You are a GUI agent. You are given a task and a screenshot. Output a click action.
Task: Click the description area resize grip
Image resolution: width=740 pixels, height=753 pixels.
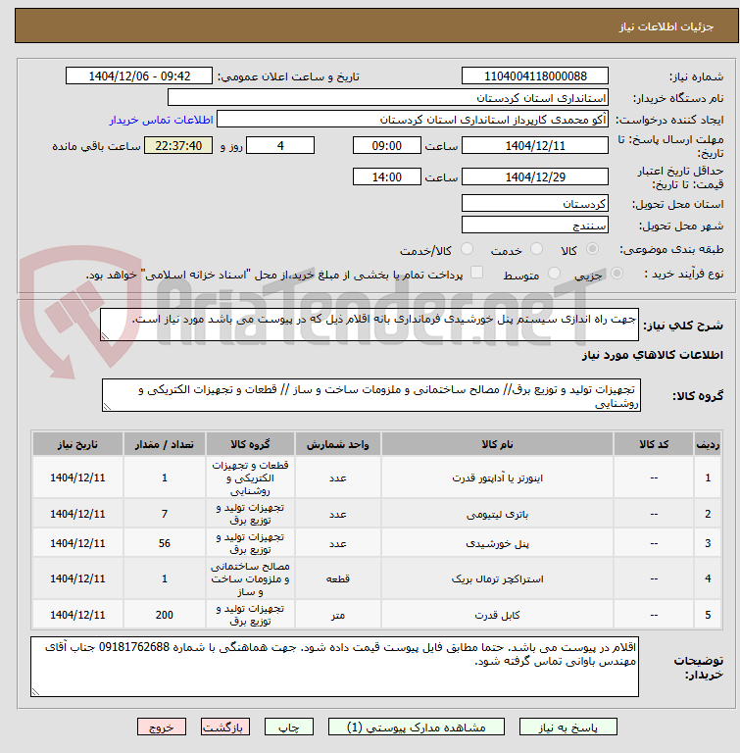(x=105, y=336)
